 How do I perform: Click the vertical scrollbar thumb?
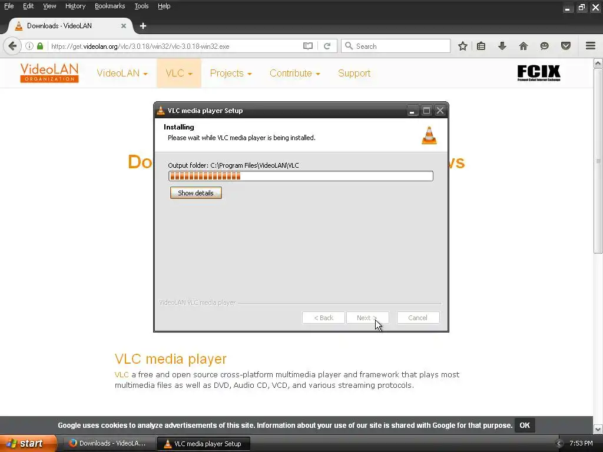598,161
